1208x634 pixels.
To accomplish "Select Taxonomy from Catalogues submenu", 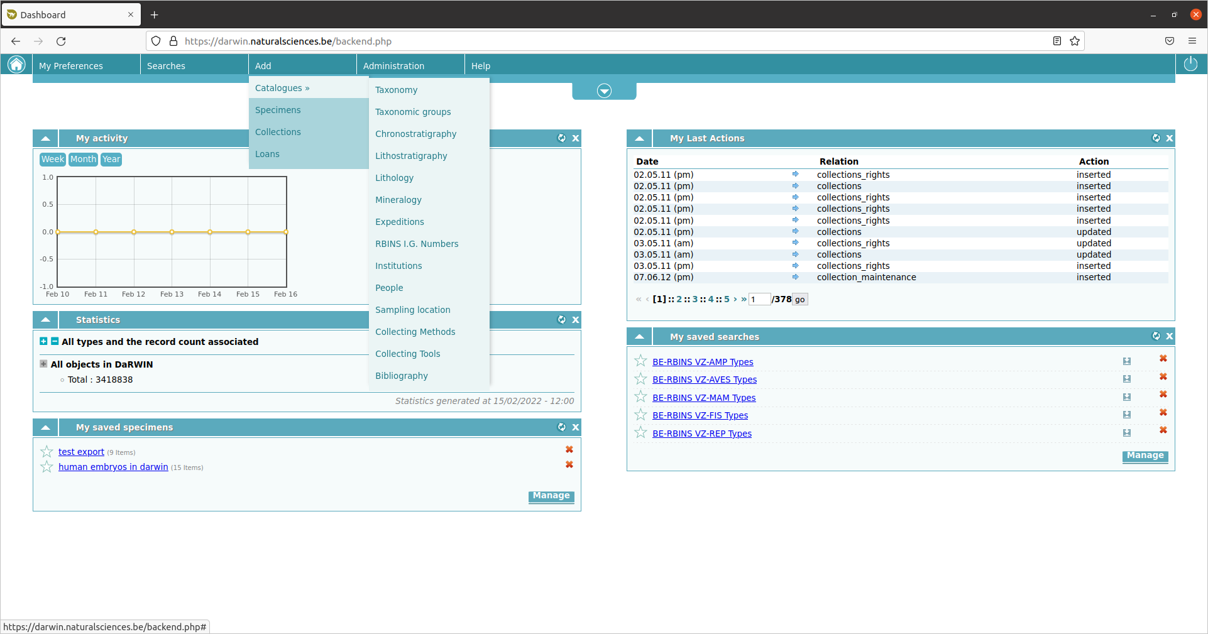I will pos(396,90).
